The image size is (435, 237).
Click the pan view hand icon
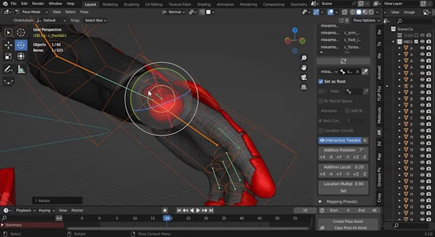coord(304,67)
